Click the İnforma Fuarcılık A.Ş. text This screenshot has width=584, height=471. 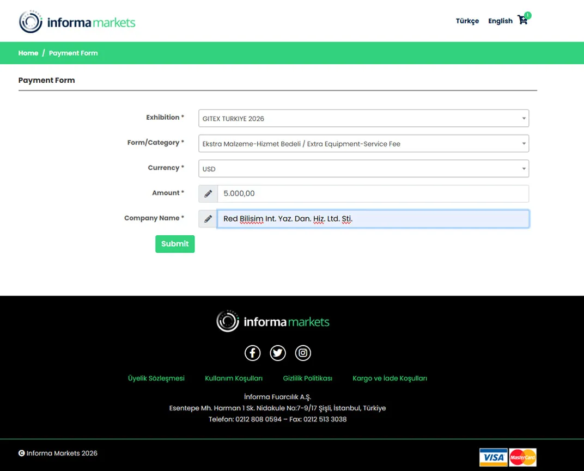(277, 397)
